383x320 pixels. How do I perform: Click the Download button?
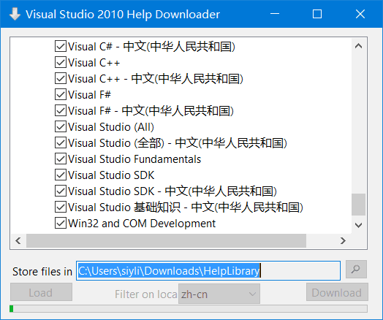tap(337, 292)
